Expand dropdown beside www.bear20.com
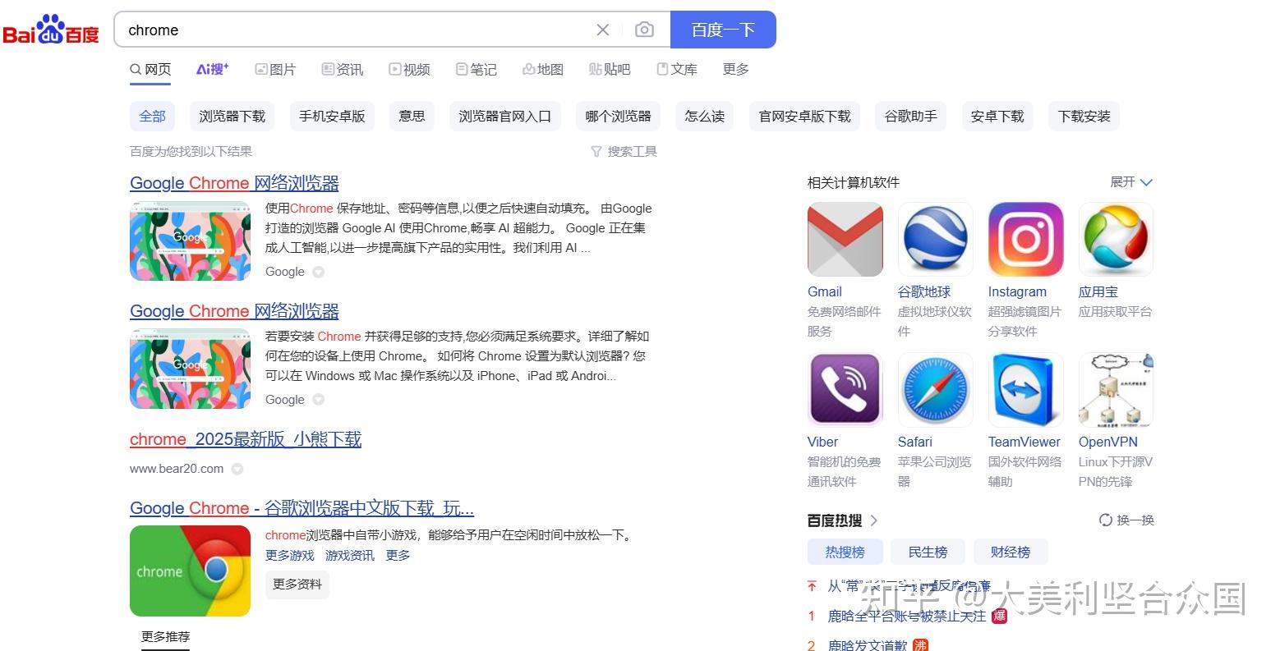The width and height of the screenshot is (1280, 651). click(x=237, y=469)
